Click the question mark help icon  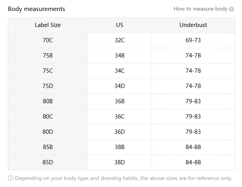[231, 9]
